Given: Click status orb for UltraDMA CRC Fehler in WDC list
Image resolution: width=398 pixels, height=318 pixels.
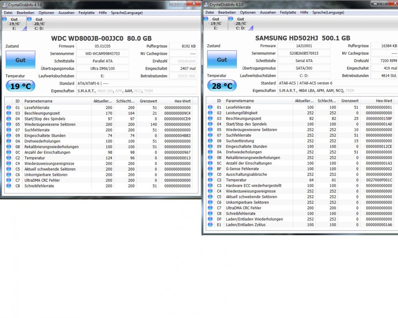Looking at the screenshot, I should (9, 180).
